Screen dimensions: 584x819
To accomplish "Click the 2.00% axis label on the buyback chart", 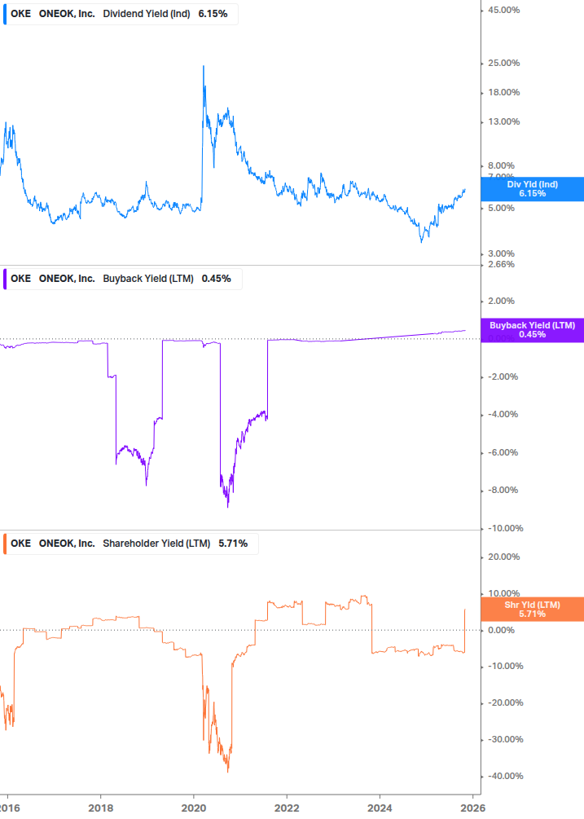I will [x=501, y=301].
